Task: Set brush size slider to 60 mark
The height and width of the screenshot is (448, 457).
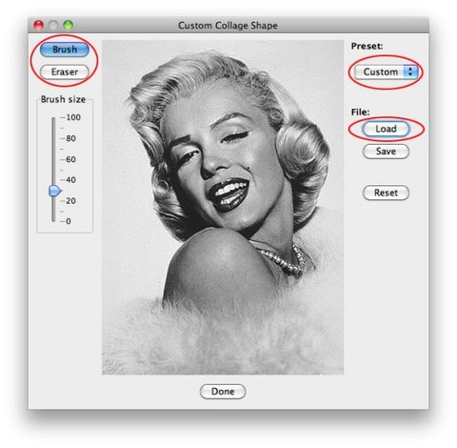Action: click(53, 159)
